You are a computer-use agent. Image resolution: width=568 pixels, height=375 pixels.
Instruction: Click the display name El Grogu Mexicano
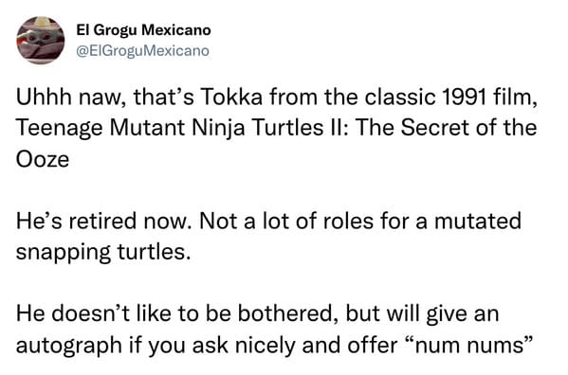point(143,30)
